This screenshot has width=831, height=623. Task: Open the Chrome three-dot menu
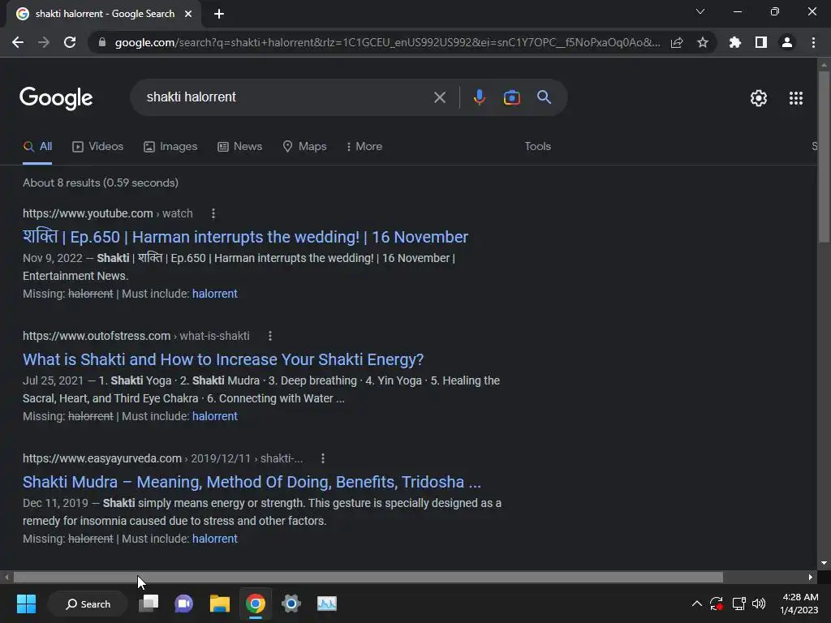pos(813,42)
